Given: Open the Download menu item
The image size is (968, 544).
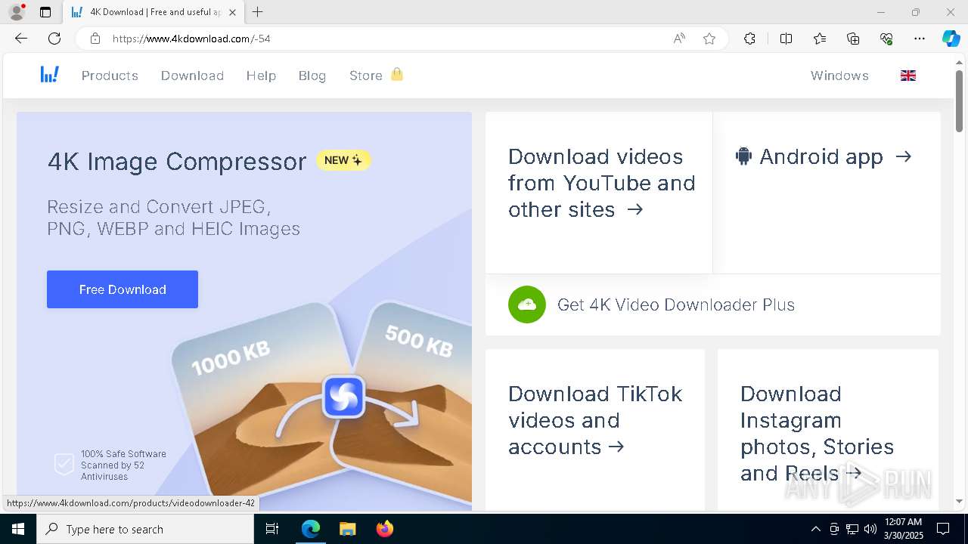Looking at the screenshot, I should pyautogui.click(x=192, y=76).
